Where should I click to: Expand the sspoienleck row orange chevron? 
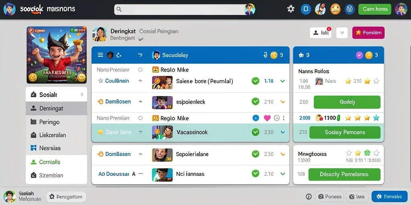tap(283, 102)
